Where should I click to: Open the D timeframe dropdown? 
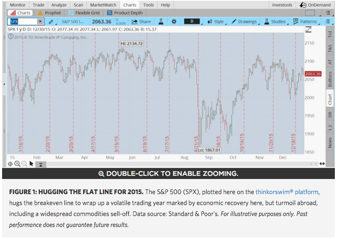[x=192, y=21]
